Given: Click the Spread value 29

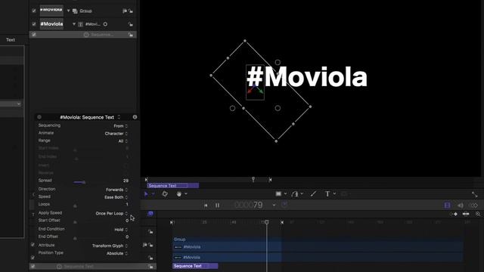Looking at the screenshot, I should click(126, 181).
